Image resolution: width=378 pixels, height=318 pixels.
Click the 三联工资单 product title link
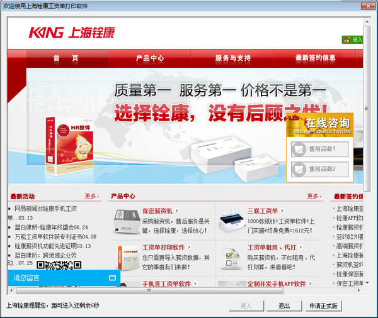[x=263, y=211]
